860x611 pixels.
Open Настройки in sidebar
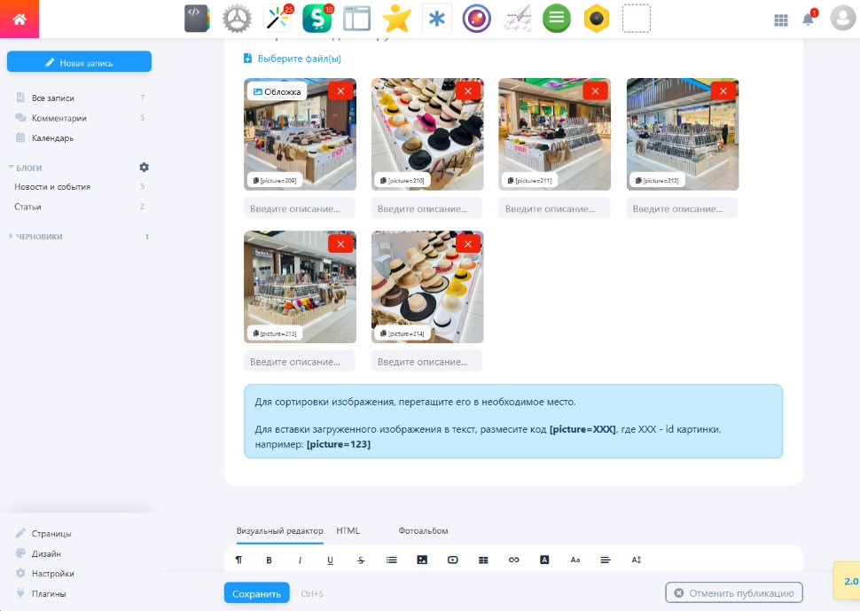pyautogui.click(x=52, y=573)
